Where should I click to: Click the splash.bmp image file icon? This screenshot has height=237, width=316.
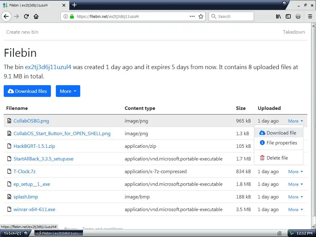(x=9, y=197)
